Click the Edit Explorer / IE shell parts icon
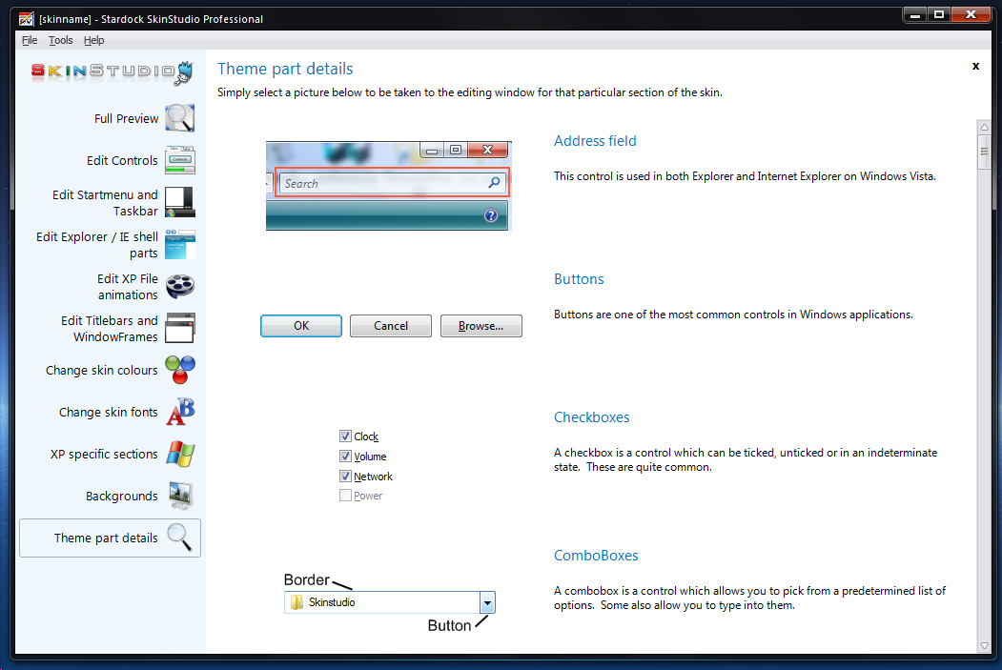This screenshot has height=670, width=1002. (179, 244)
